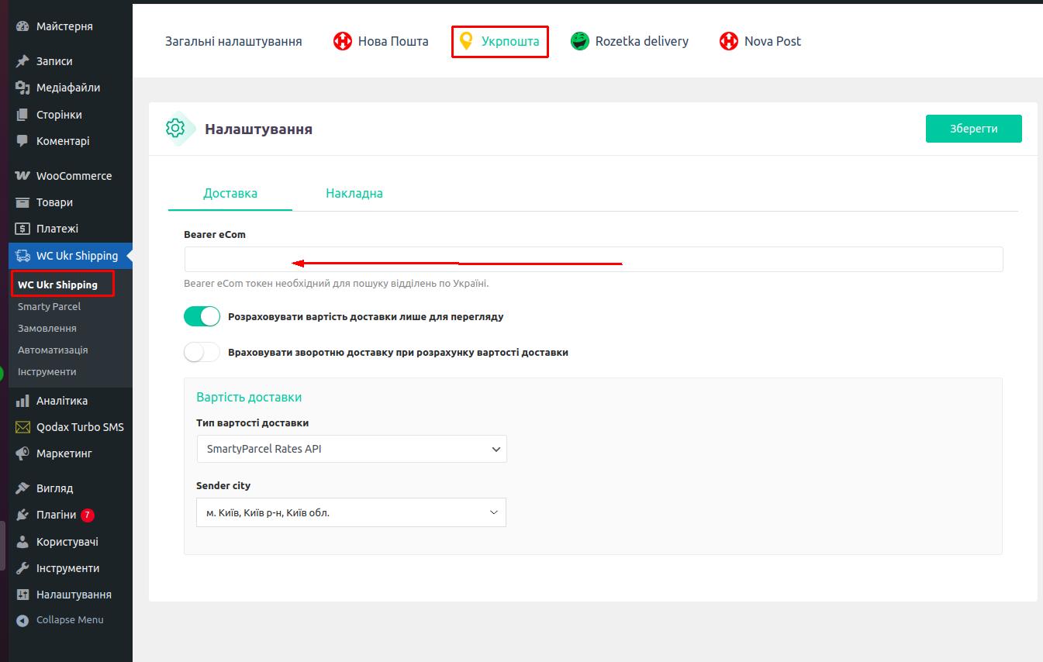This screenshot has width=1043, height=662.
Task: Click the Bearer eCom token hint text
Action: click(x=337, y=284)
